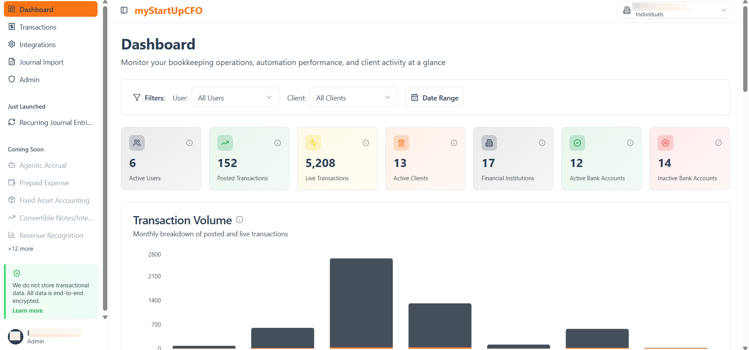The height and width of the screenshot is (350, 749).
Task: Open the All Users dropdown
Action: pyautogui.click(x=235, y=97)
